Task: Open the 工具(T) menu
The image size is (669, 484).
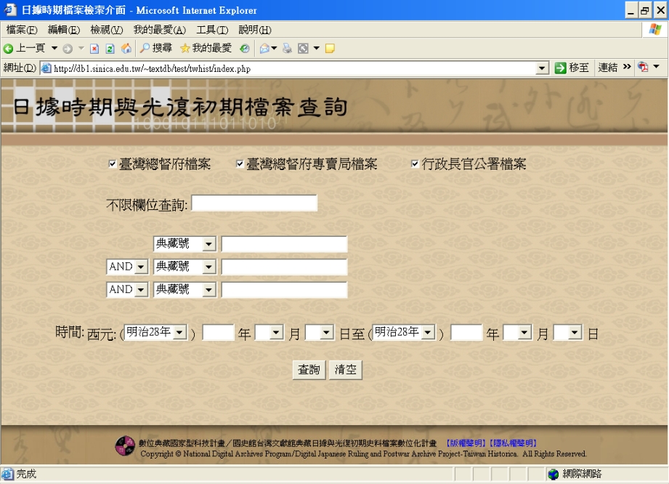Action: [212, 30]
